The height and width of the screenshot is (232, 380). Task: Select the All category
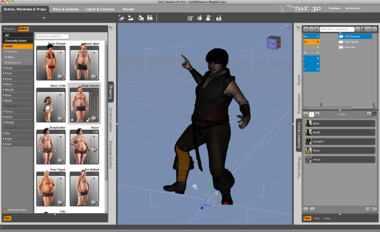click(x=17, y=35)
